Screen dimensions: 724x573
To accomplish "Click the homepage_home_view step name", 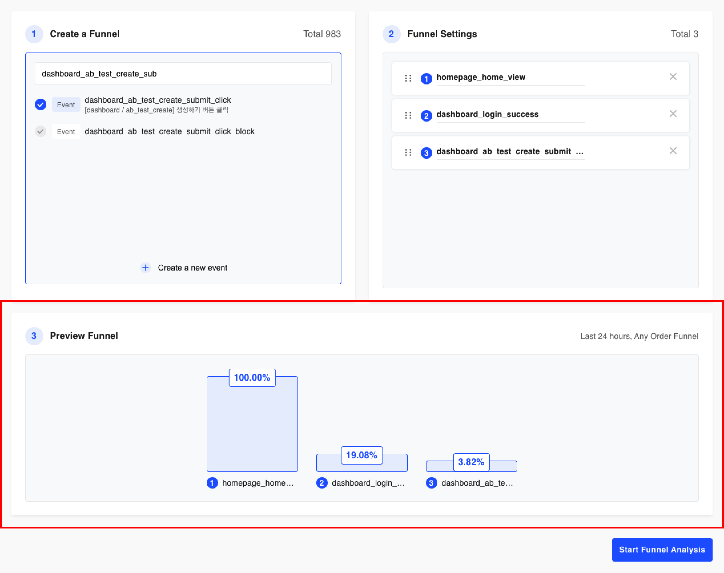I will [x=480, y=78].
